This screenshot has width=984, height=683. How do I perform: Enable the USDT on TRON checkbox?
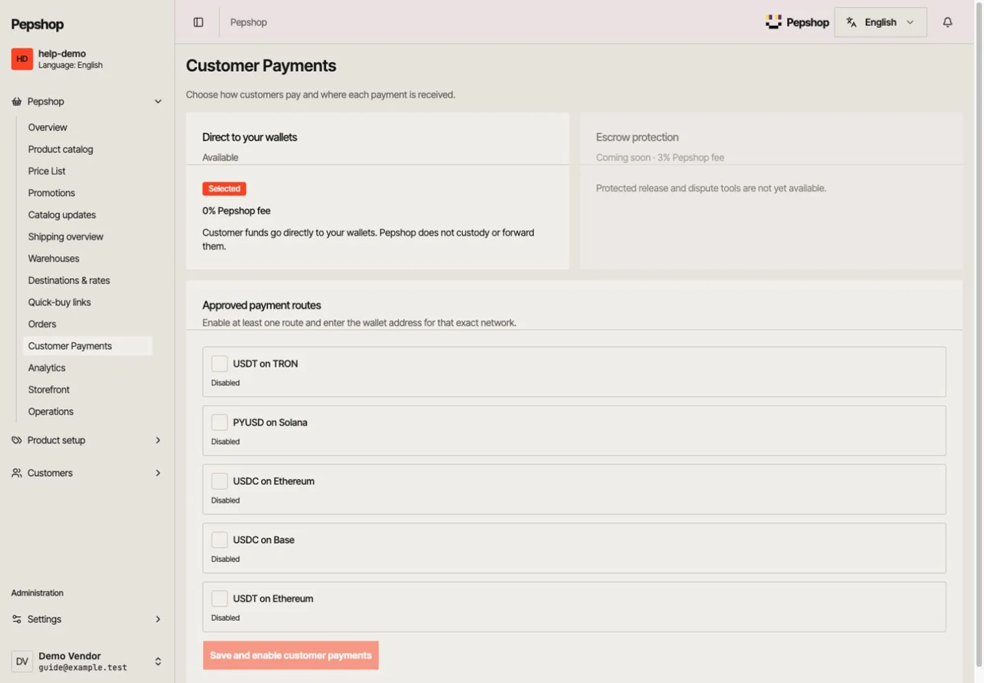point(219,363)
